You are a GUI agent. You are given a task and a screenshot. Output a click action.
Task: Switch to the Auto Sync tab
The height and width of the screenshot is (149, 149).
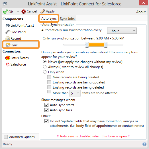coord(49,18)
